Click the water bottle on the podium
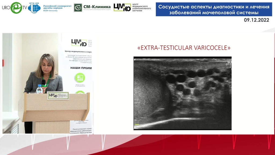Viewport: 275px width, 155px height. (x=39, y=89)
